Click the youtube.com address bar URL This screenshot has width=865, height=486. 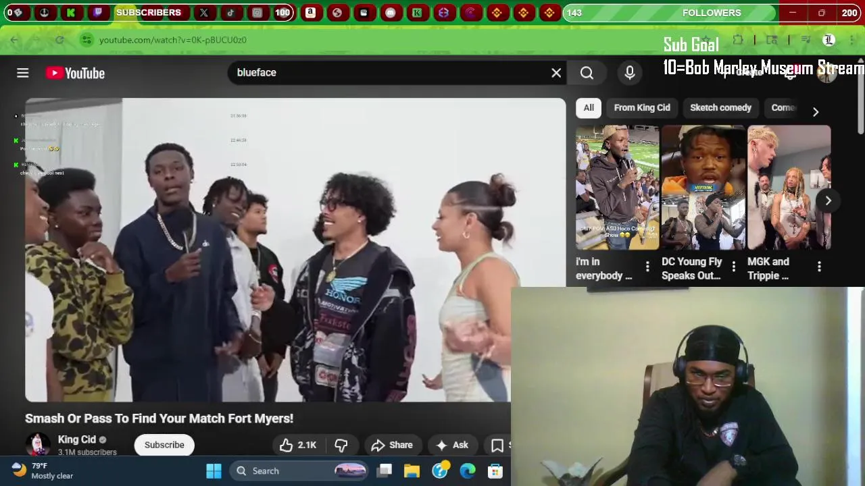point(173,40)
